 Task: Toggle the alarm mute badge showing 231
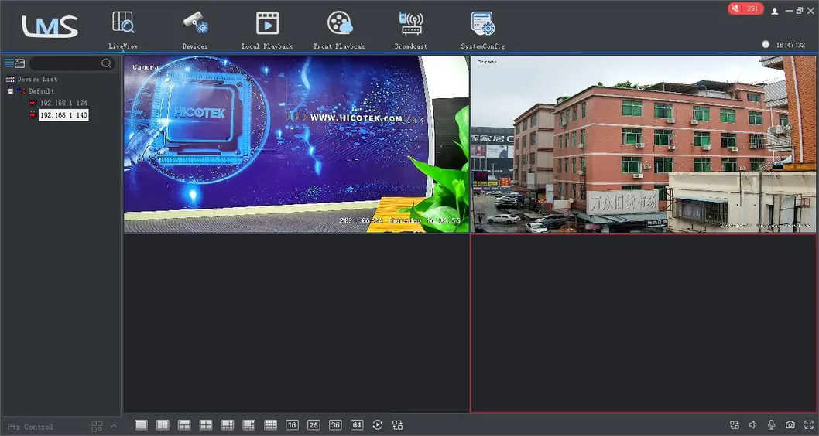pos(745,9)
